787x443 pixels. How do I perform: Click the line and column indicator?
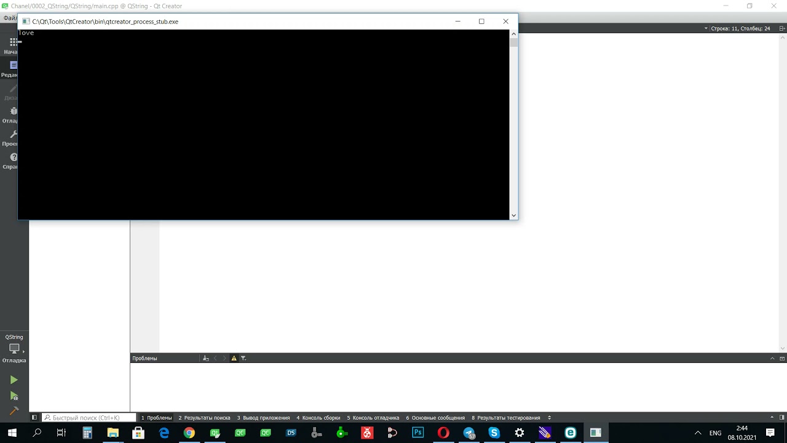740,28
